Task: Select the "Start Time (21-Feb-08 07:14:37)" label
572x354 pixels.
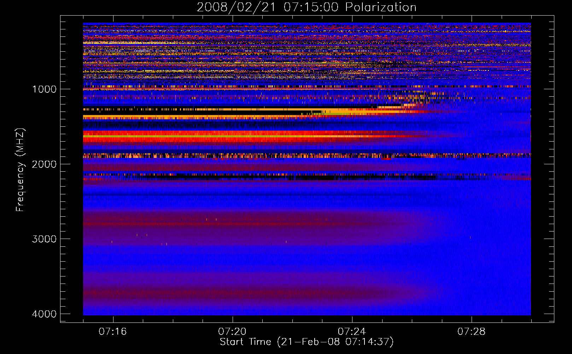Action: 307,342
